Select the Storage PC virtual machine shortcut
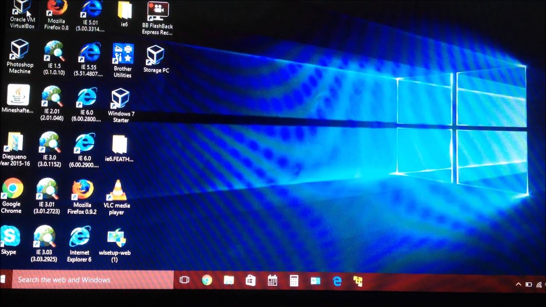 coord(156,59)
